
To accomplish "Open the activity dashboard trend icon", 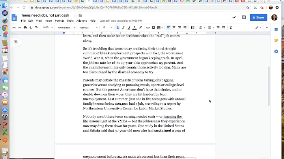I will [234, 18].
